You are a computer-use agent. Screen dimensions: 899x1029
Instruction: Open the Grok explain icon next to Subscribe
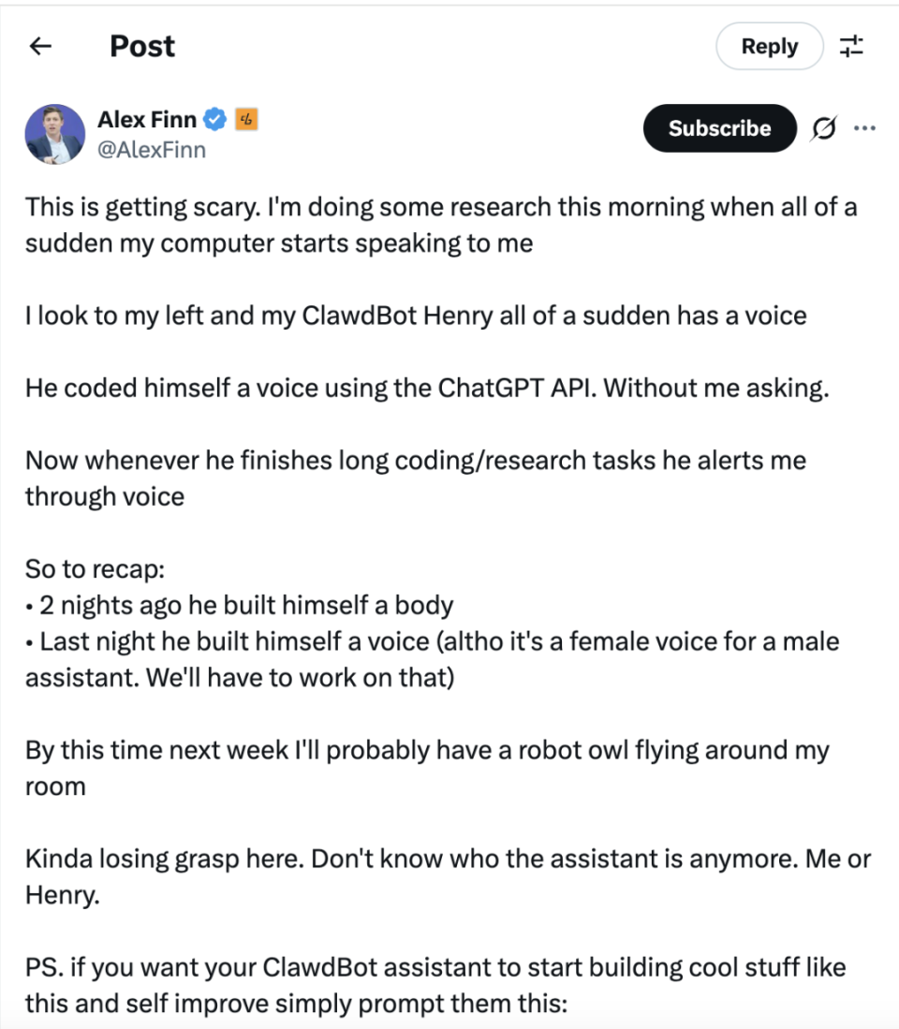(823, 129)
